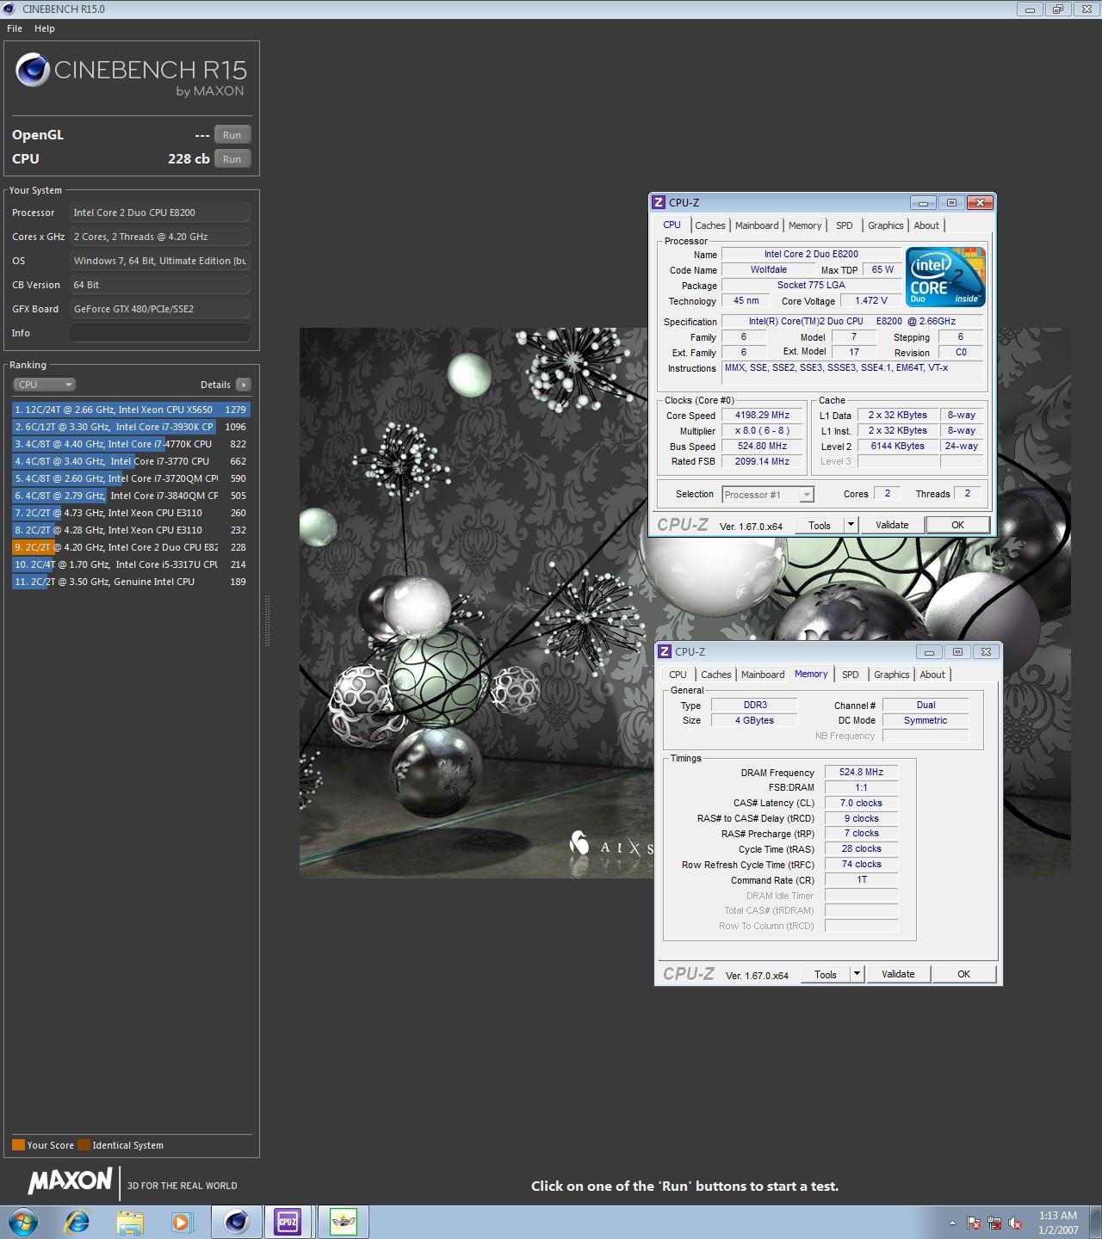Viewport: 1102px width, 1239px height.
Task: Click Validate in upper CPU-Z window
Action: point(892,525)
